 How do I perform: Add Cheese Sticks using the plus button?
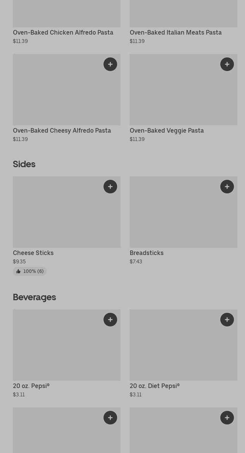point(110,187)
